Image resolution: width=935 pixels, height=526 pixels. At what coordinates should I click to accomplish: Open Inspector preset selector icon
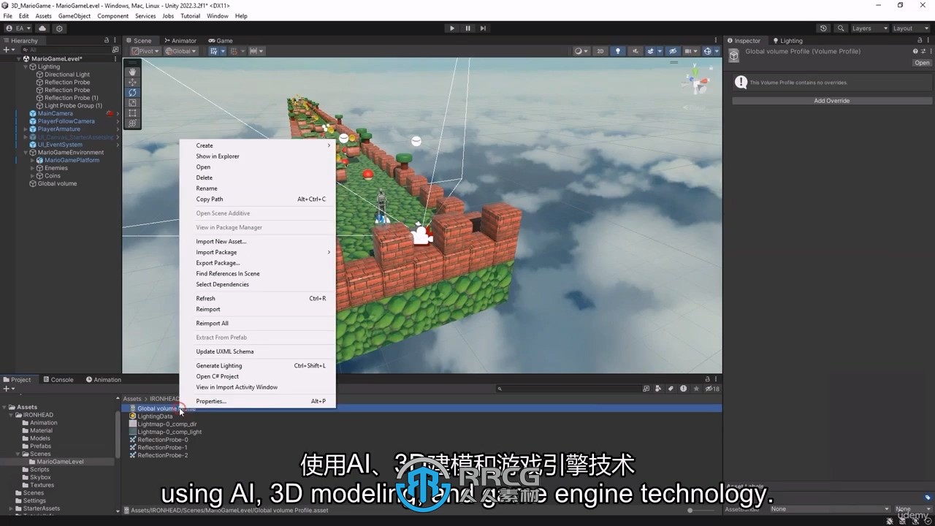point(922,51)
